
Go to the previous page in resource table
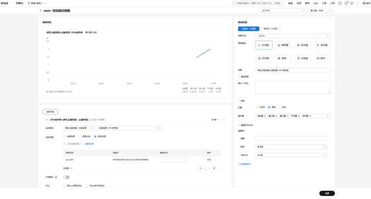tap(209, 168)
